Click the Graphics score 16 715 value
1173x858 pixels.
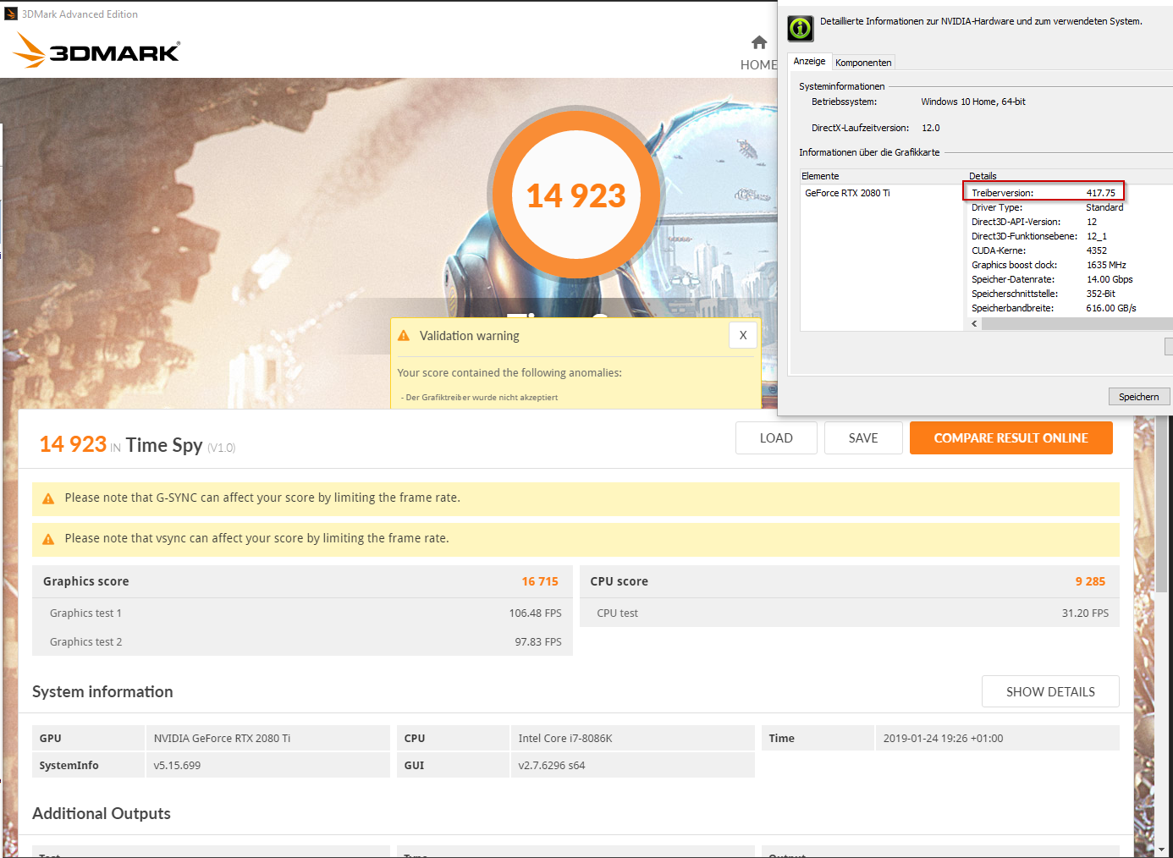[540, 581]
